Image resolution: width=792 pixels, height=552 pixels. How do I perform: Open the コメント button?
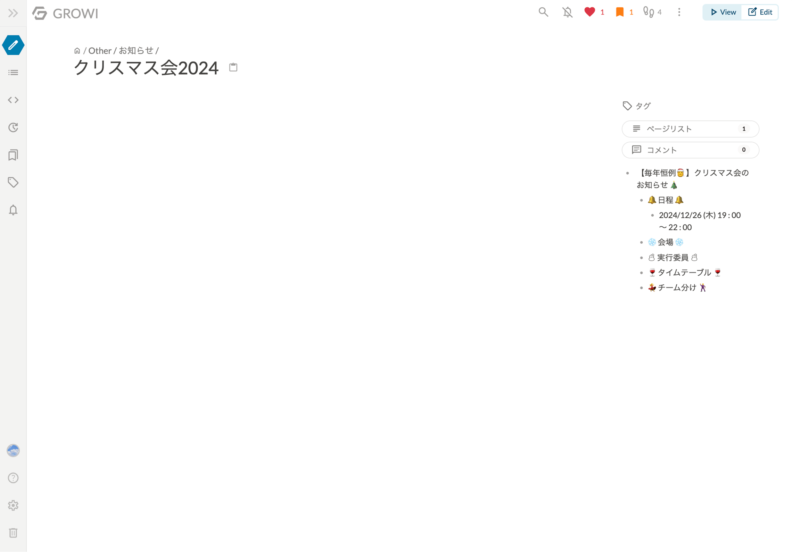(x=690, y=150)
